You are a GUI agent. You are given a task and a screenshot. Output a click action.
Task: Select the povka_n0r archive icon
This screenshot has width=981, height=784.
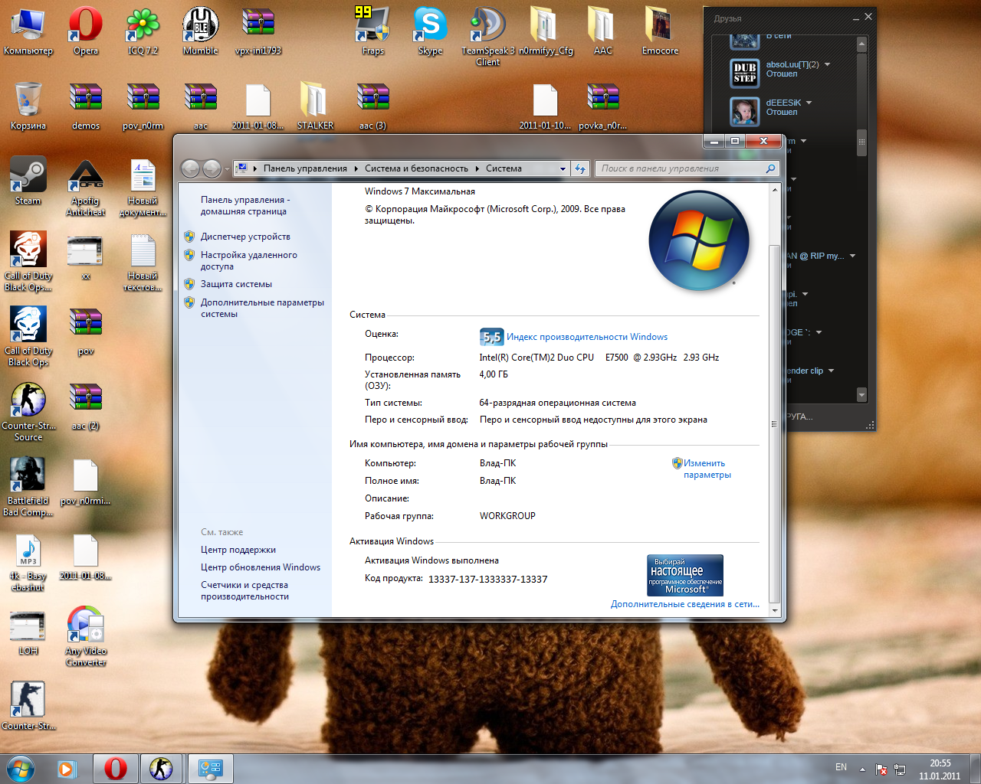click(x=603, y=106)
